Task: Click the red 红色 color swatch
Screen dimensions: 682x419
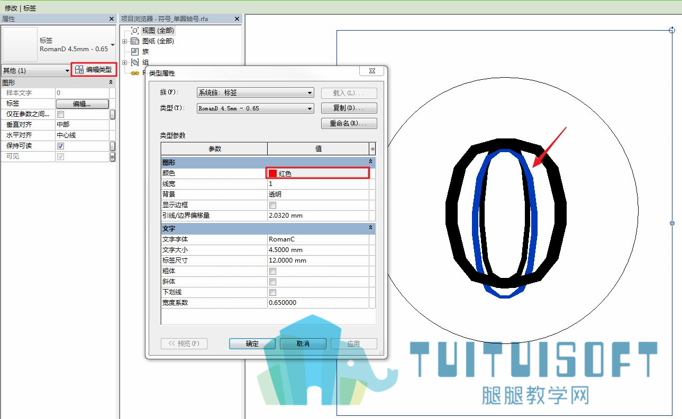Action: (x=272, y=173)
